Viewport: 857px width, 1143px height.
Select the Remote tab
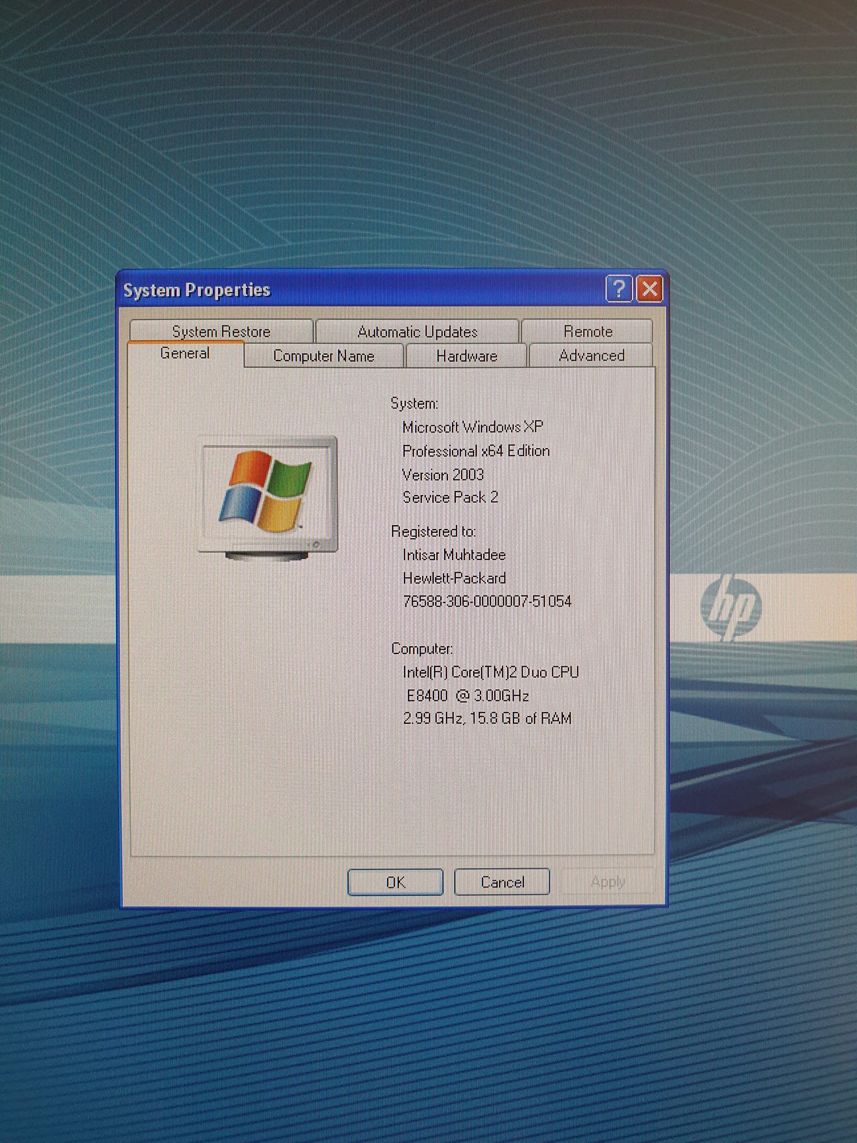588,332
